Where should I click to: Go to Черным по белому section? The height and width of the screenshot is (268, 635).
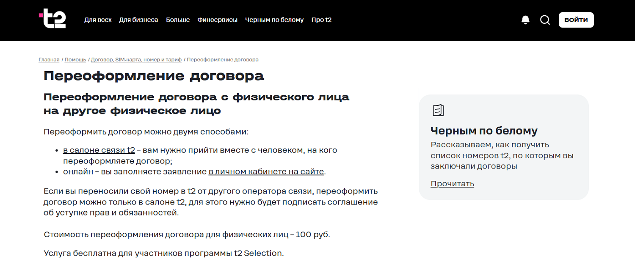coord(274,20)
